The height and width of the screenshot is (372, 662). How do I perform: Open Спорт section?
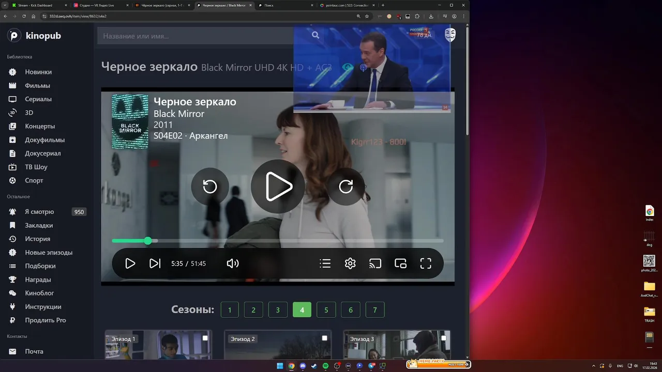click(x=34, y=180)
